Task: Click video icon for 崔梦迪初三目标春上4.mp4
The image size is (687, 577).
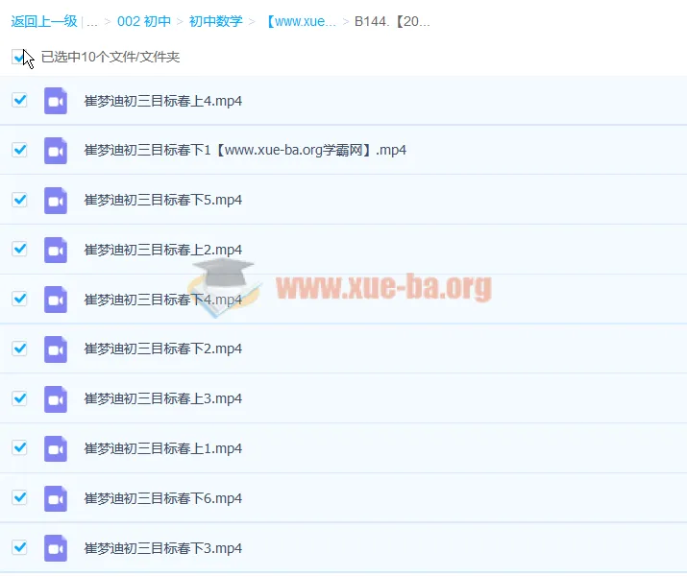Action: 56,101
